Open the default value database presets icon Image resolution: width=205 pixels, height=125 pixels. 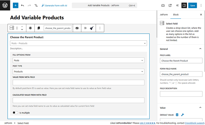pyautogui.click(x=177, y=115)
